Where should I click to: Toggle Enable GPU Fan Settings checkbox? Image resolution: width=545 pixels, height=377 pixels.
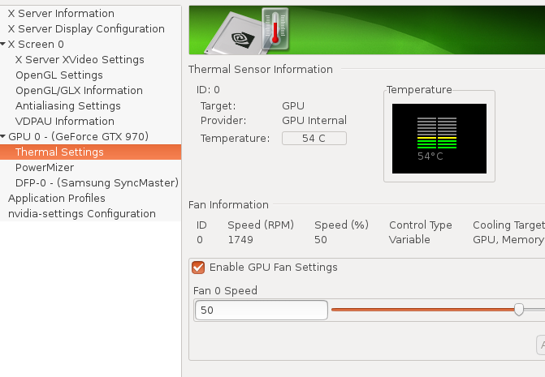[x=198, y=268]
